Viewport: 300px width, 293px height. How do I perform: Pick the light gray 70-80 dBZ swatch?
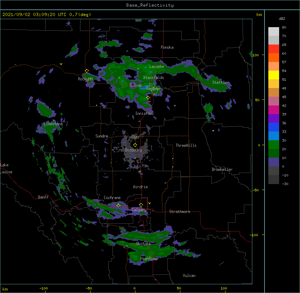coord(274,32)
